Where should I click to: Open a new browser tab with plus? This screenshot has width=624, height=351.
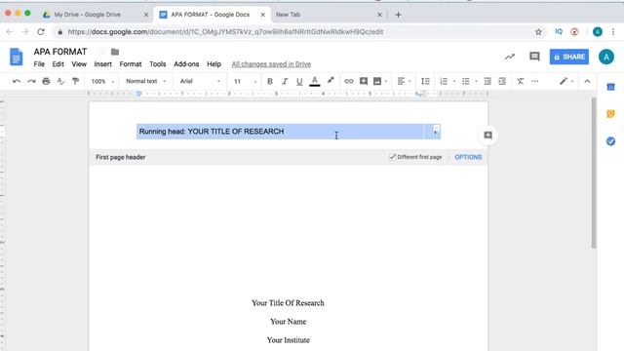tap(398, 15)
